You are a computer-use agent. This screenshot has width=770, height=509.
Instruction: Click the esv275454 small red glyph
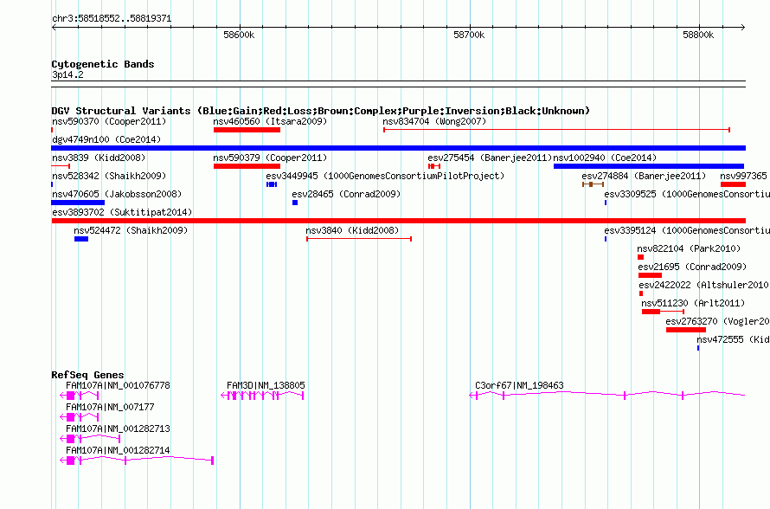click(x=434, y=166)
